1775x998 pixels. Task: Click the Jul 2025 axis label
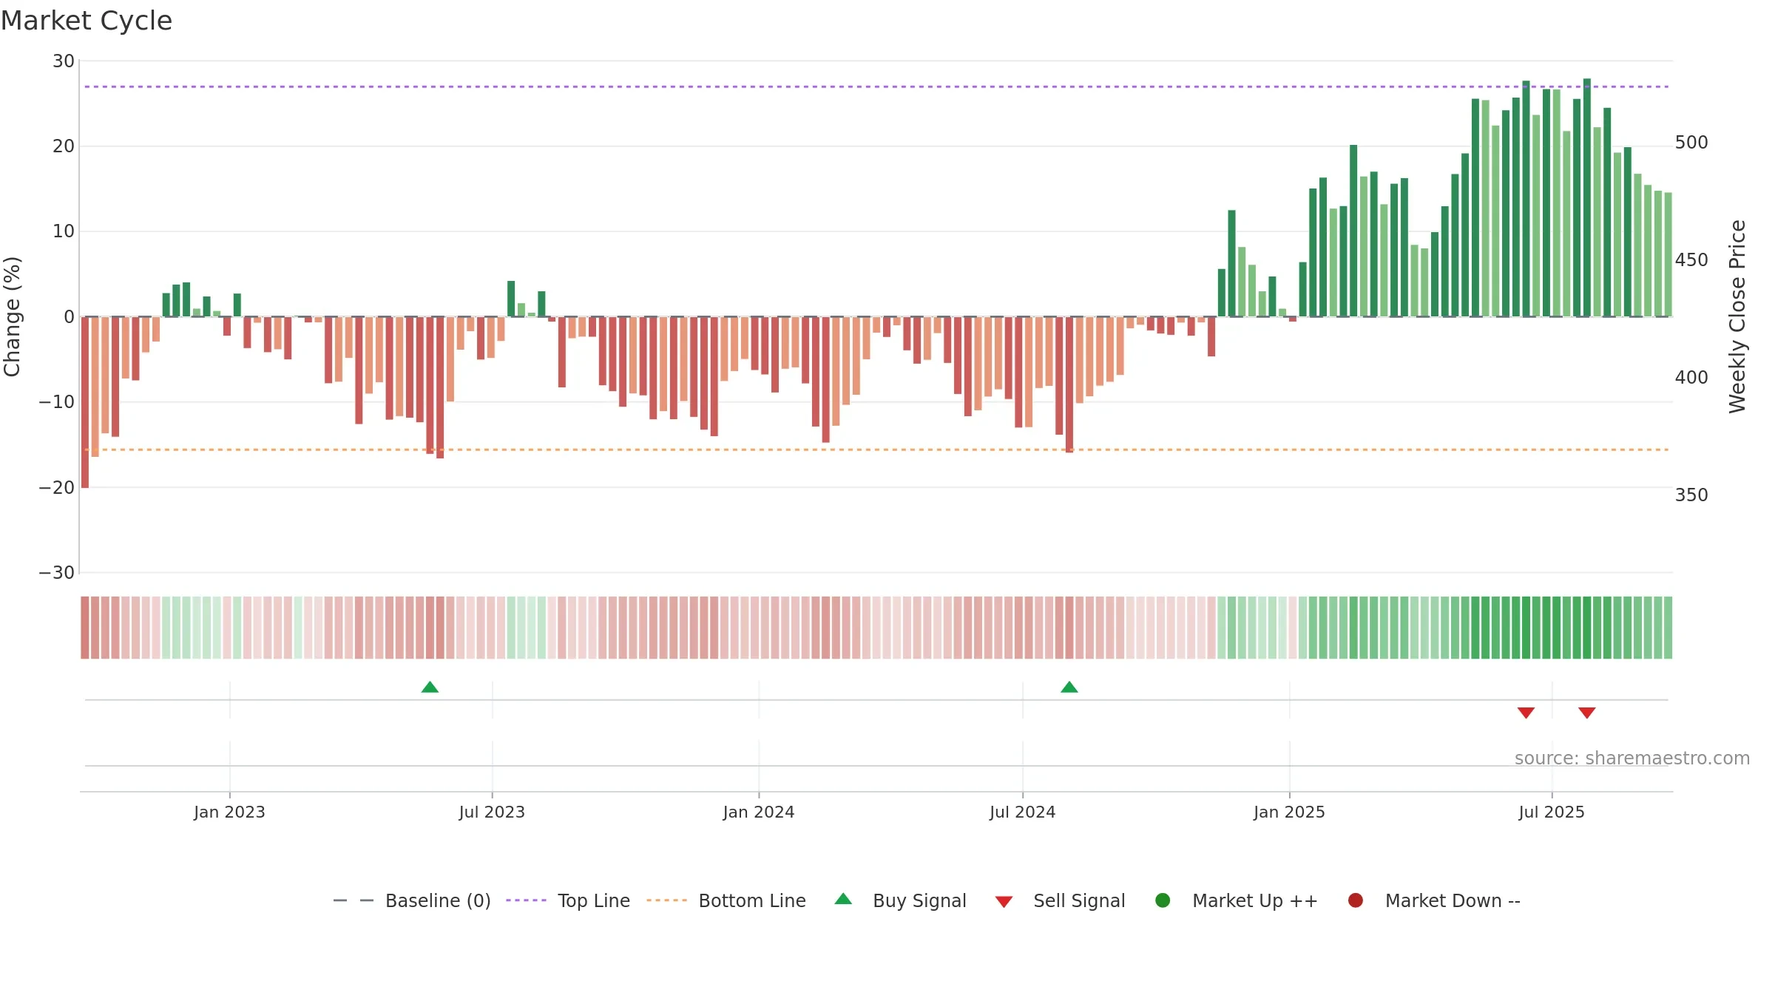pyautogui.click(x=1552, y=812)
